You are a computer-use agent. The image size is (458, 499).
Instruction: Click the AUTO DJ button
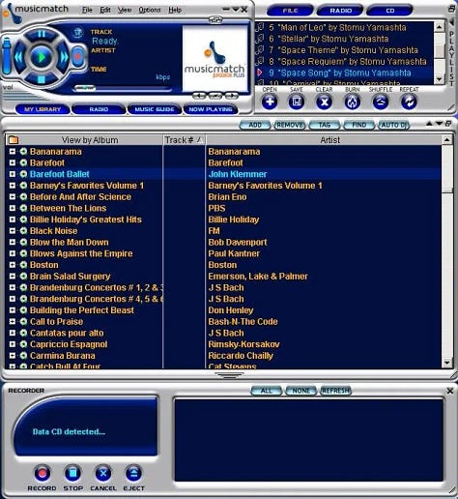(393, 125)
